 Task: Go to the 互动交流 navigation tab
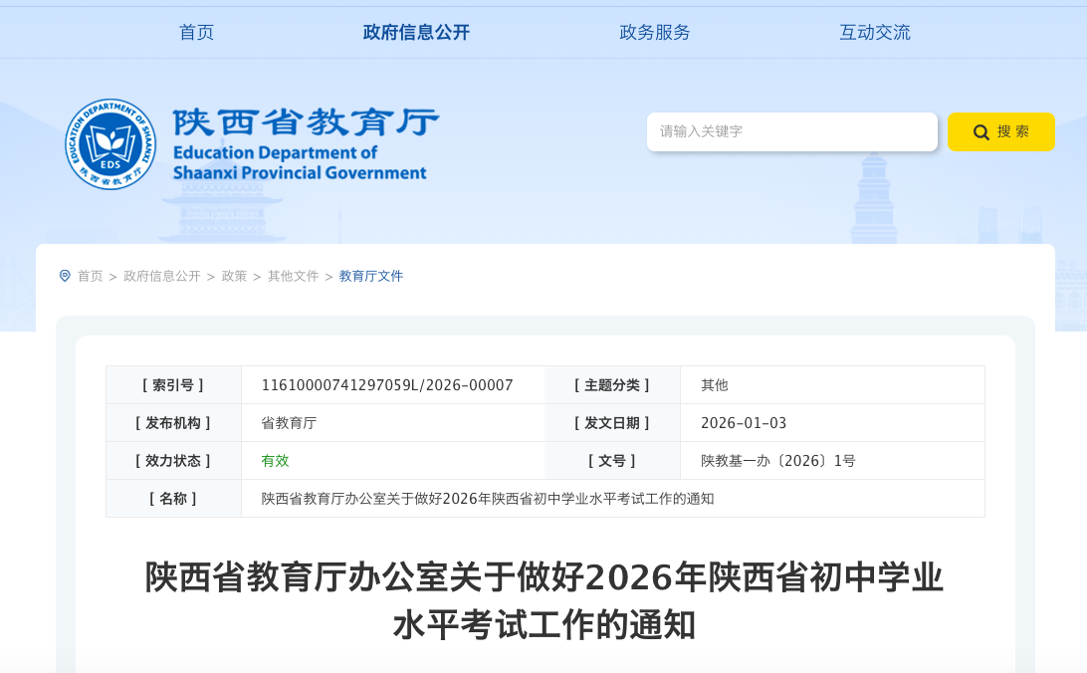[874, 32]
